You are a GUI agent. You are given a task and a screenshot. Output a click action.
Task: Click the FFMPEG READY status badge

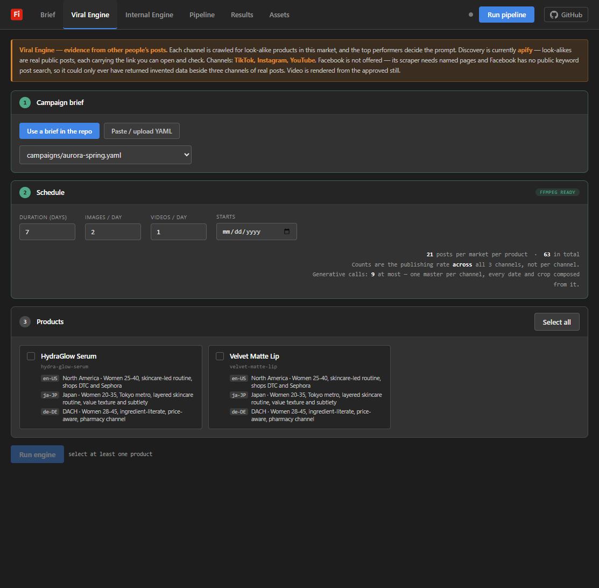[558, 192]
